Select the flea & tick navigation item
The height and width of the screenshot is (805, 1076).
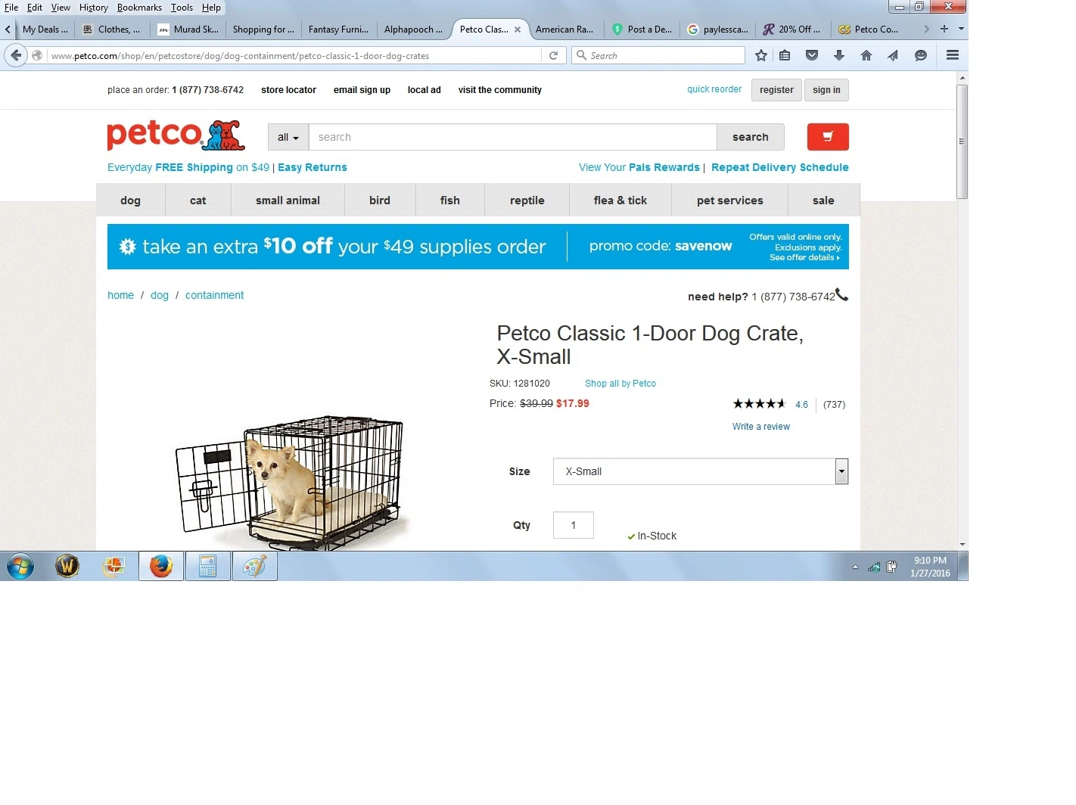point(620,200)
